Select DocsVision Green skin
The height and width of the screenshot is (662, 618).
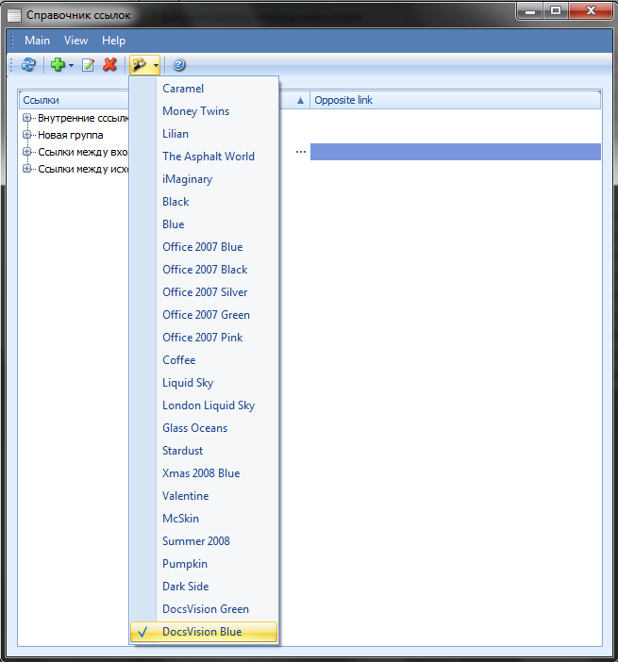pyautogui.click(x=204, y=609)
